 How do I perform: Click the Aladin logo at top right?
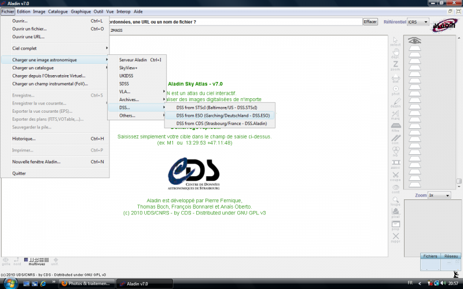click(444, 25)
